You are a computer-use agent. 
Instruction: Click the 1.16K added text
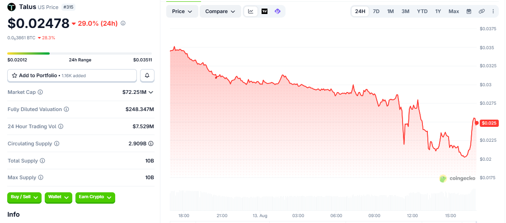(73, 76)
